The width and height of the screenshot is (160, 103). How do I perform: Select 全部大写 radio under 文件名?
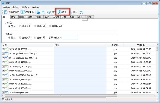coord(20,26)
